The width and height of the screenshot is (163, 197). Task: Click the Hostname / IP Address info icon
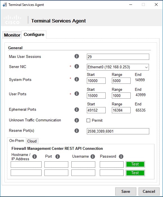coord(35,157)
